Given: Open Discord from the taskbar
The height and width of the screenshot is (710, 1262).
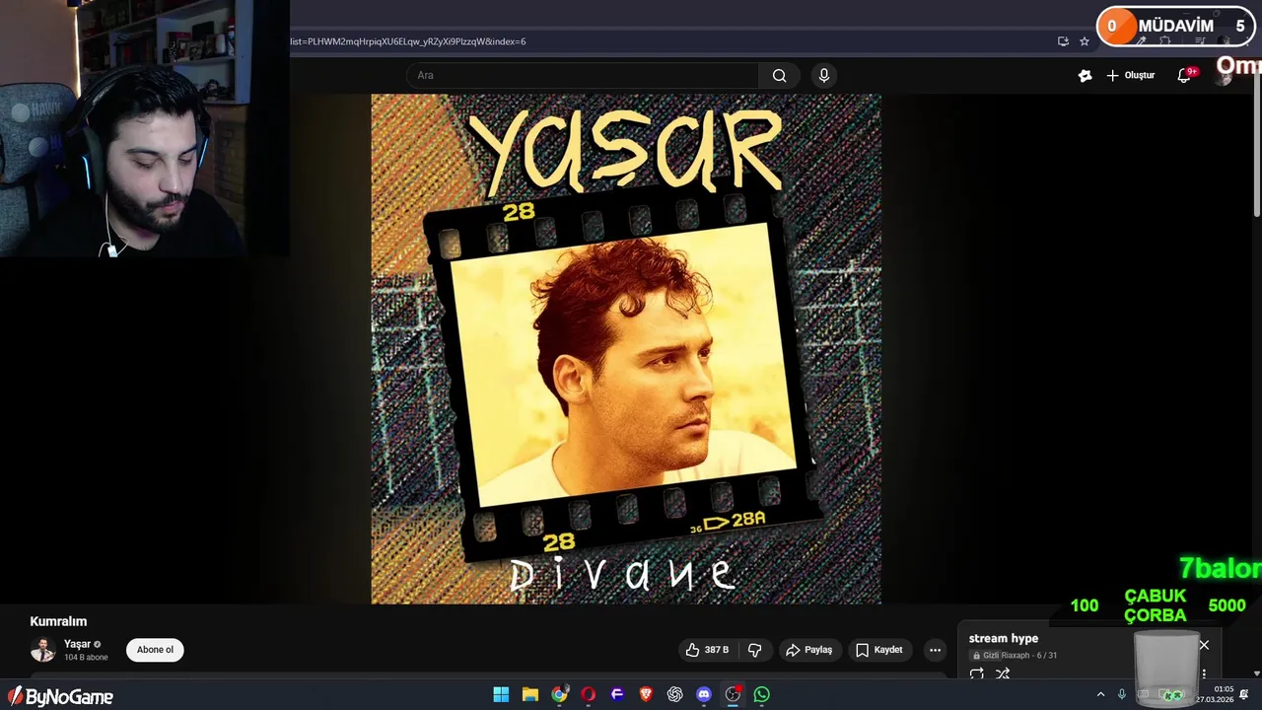Looking at the screenshot, I should [704, 694].
